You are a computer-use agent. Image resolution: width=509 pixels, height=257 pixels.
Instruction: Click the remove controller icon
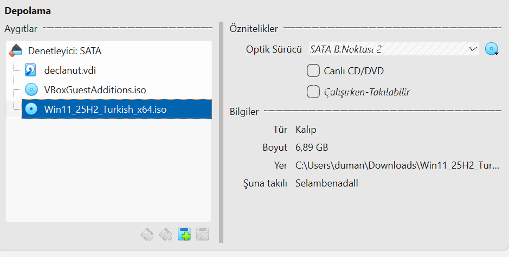click(165, 235)
